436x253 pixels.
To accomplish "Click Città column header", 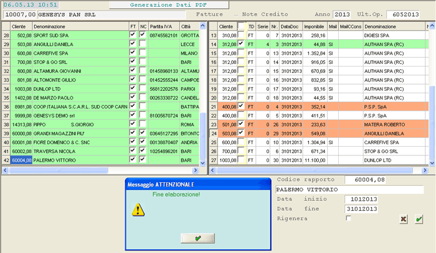I will click(189, 27).
